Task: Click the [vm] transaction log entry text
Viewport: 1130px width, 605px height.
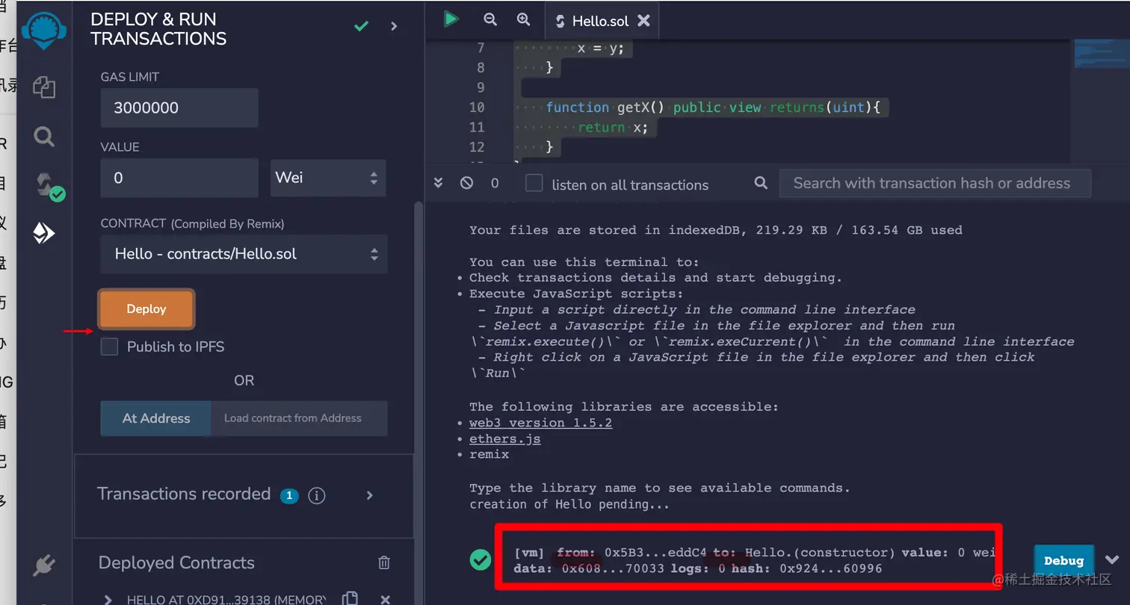Action: click(755, 561)
